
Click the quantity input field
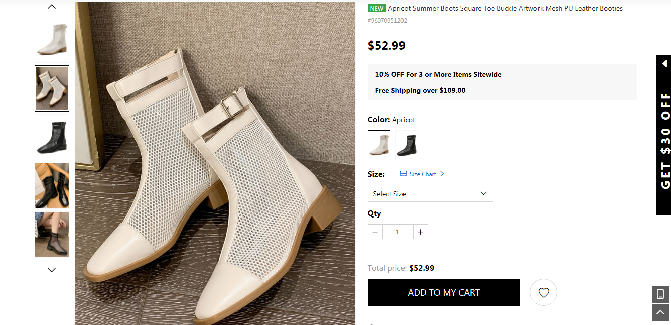398,232
